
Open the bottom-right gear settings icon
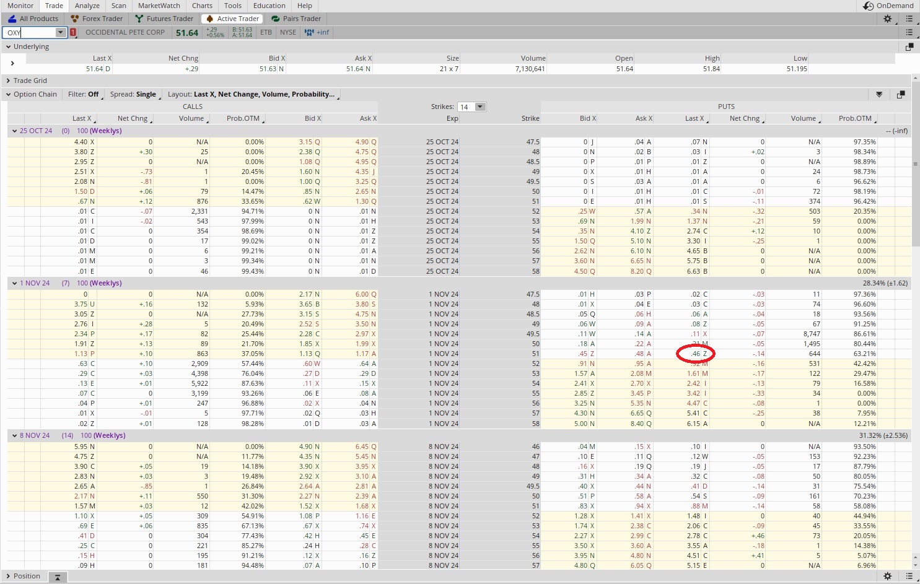pos(888,576)
